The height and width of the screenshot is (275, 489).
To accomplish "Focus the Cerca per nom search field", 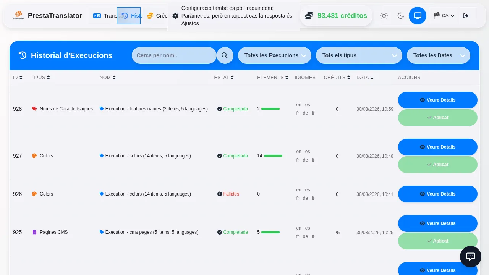I will click(174, 55).
